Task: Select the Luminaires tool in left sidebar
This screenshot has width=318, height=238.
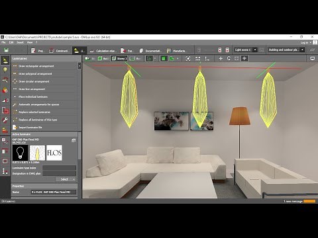Action: [5, 60]
